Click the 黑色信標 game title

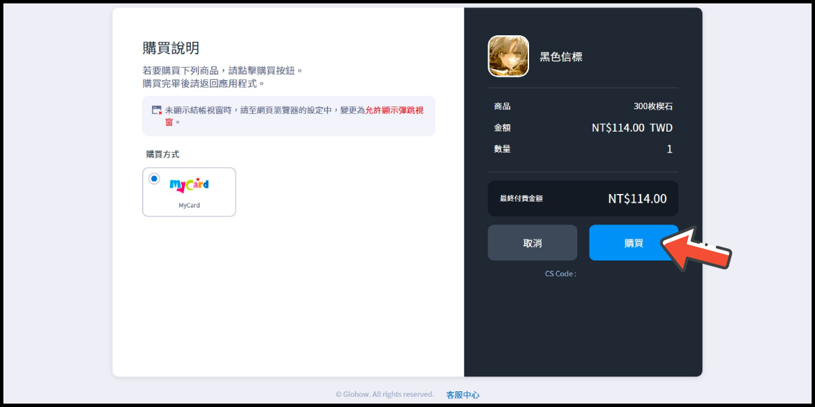[560, 57]
